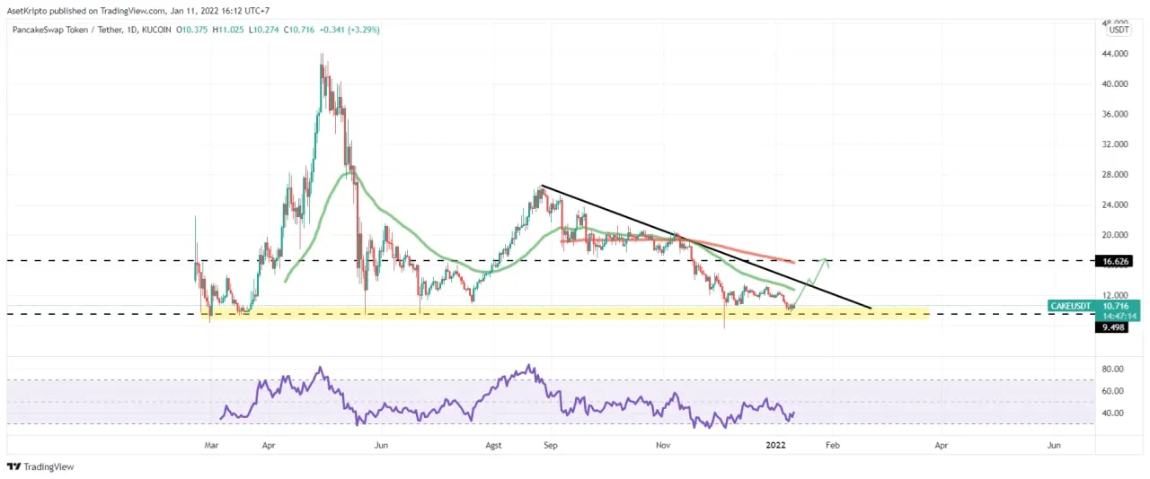This screenshot has height=479, width=1150.
Task: Click the Sep label on time axis
Action: pyautogui.click(x=552, y=444)
